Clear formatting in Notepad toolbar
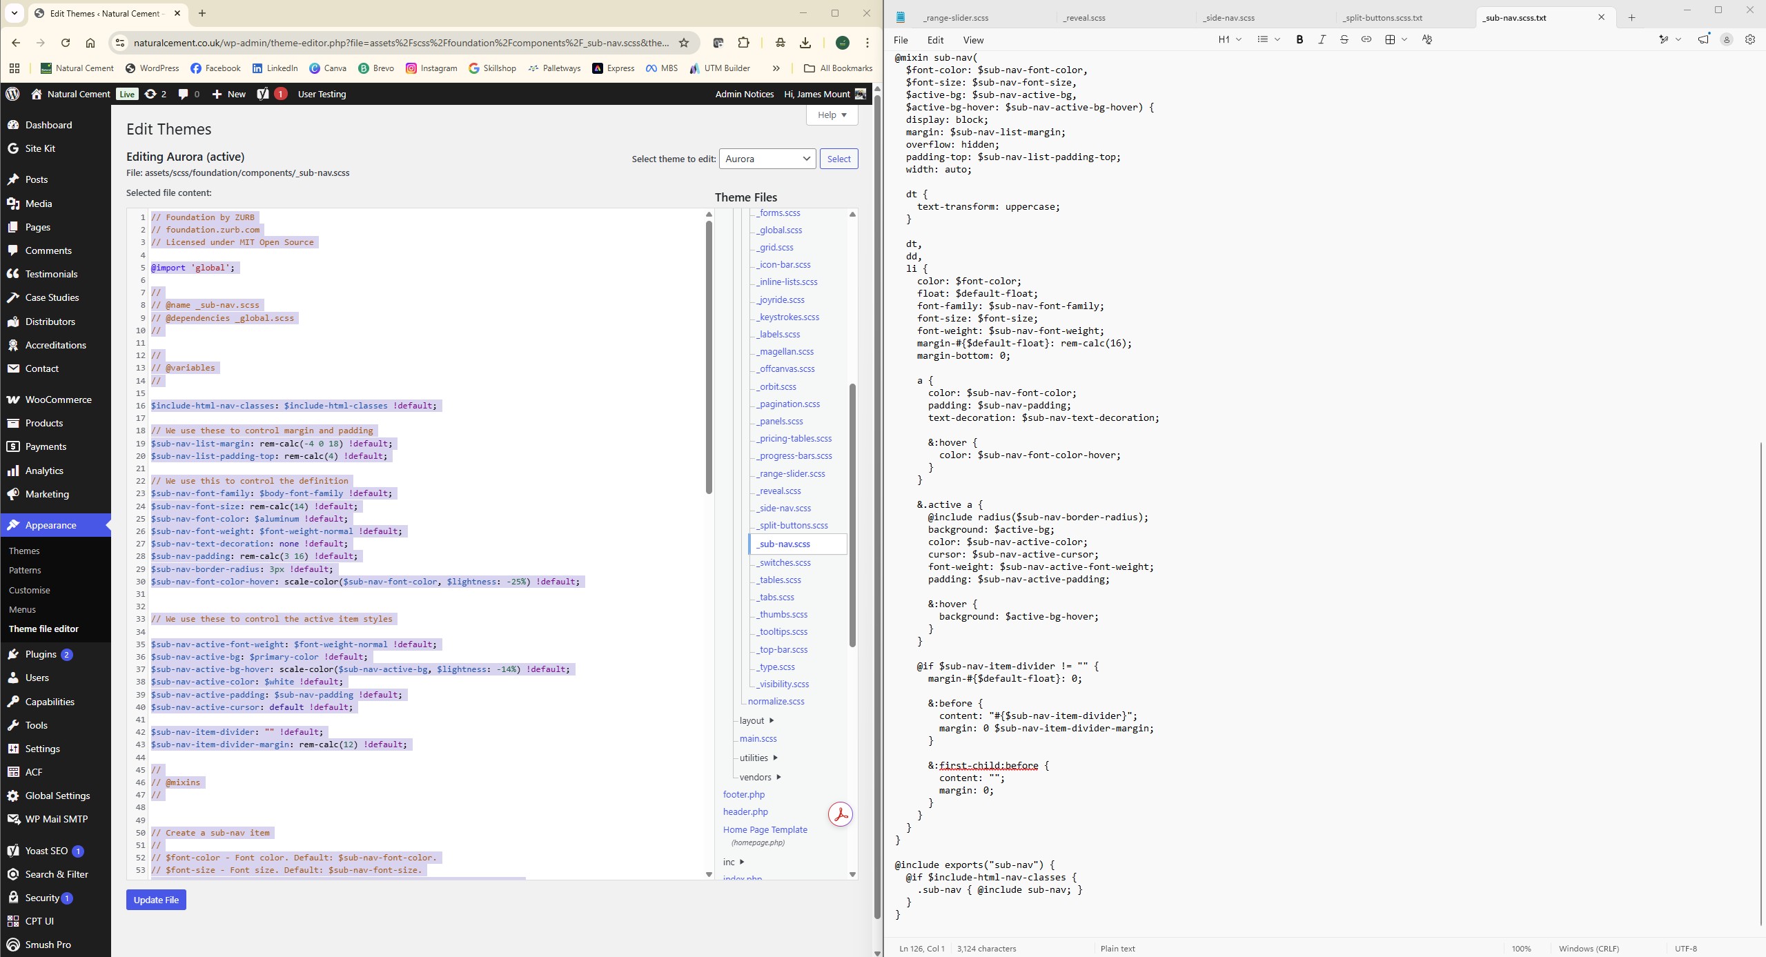The height and width of the screenshot is (957, 1766). click(x=1426, y=39)
